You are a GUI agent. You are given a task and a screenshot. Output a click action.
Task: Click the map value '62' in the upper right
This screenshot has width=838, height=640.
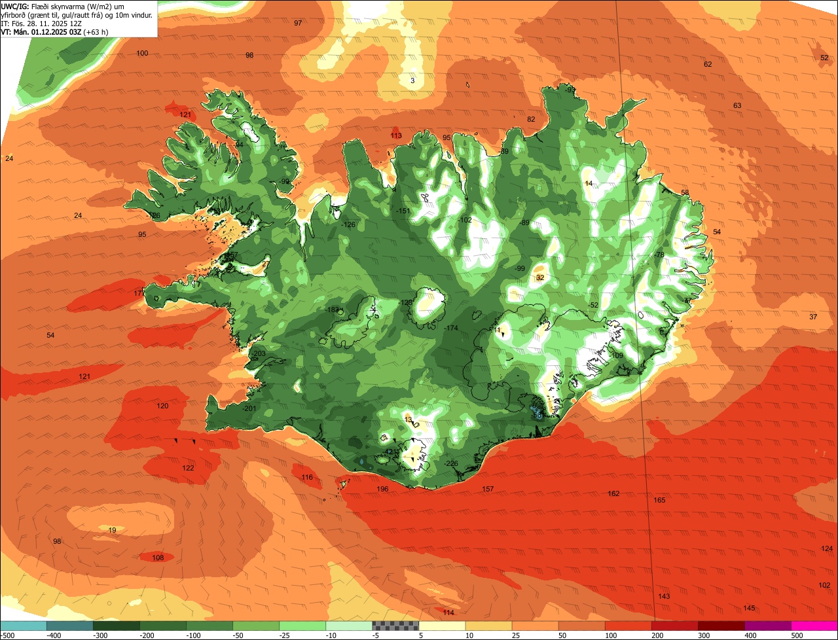click(708, 64)
